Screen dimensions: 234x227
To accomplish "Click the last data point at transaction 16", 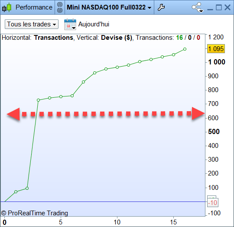I will tap(185, 49).
